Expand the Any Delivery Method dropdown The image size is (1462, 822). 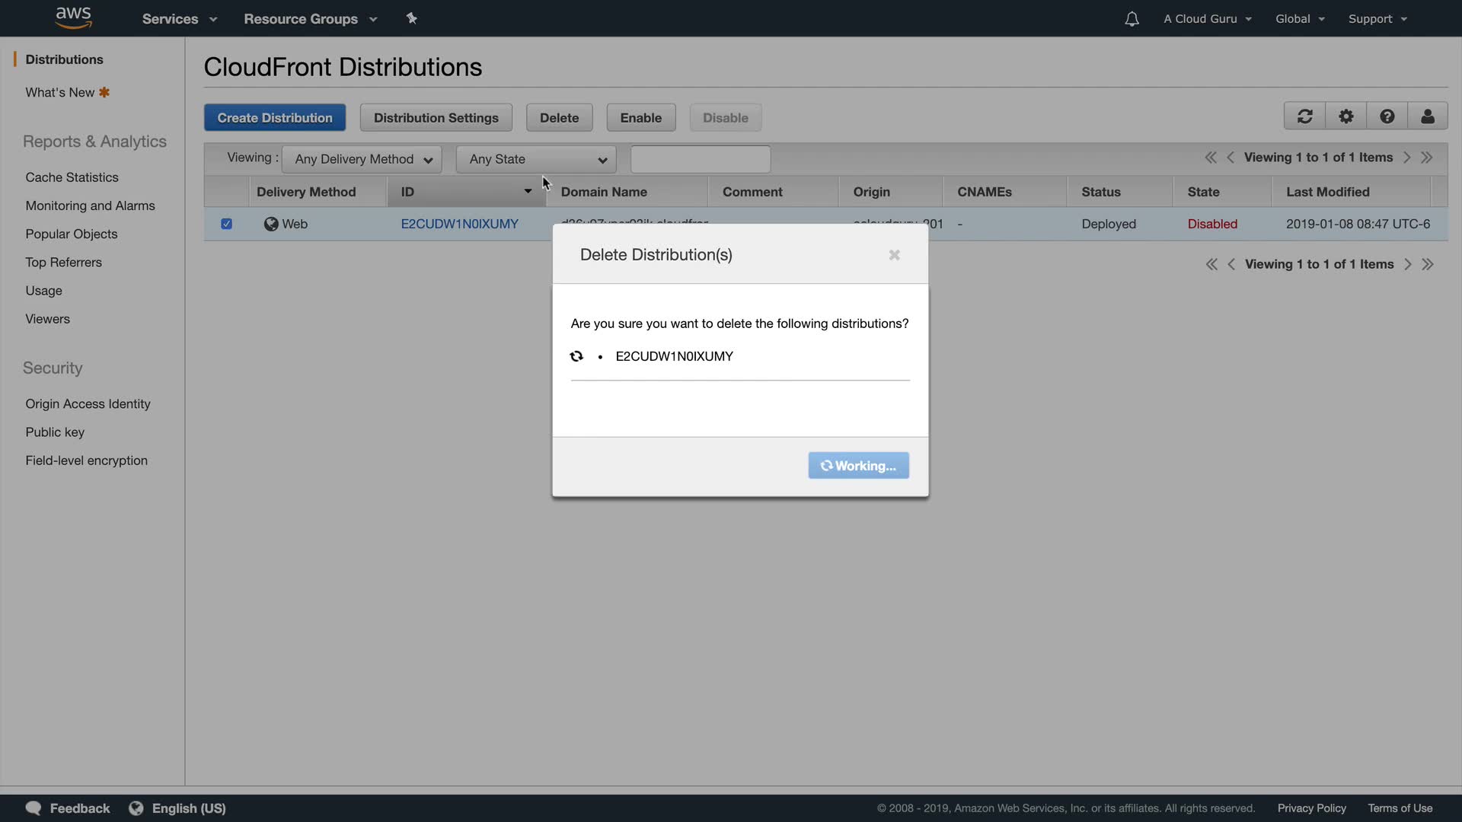(362, 159)
